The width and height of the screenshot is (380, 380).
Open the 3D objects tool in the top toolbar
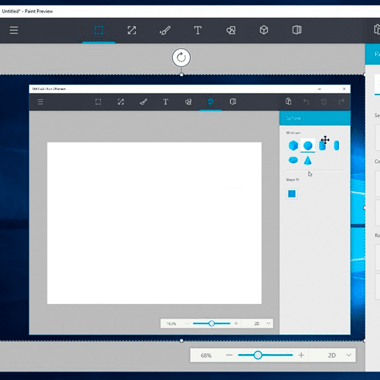tap(264, 30)
